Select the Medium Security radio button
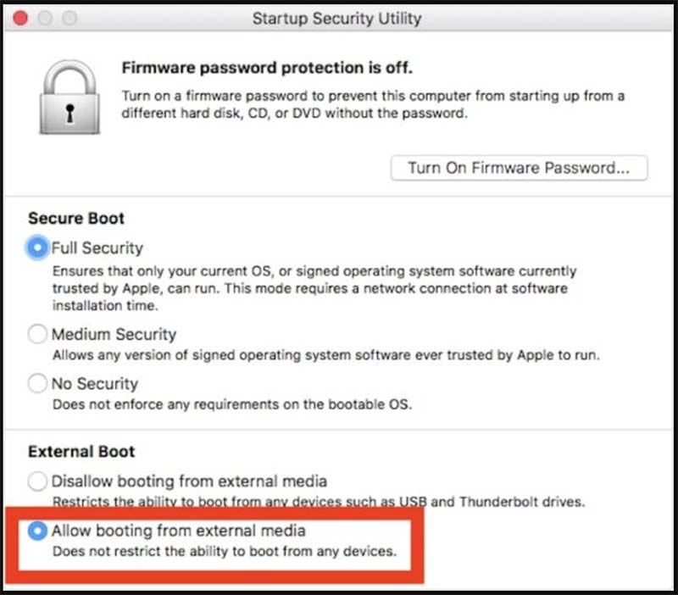 36,334
